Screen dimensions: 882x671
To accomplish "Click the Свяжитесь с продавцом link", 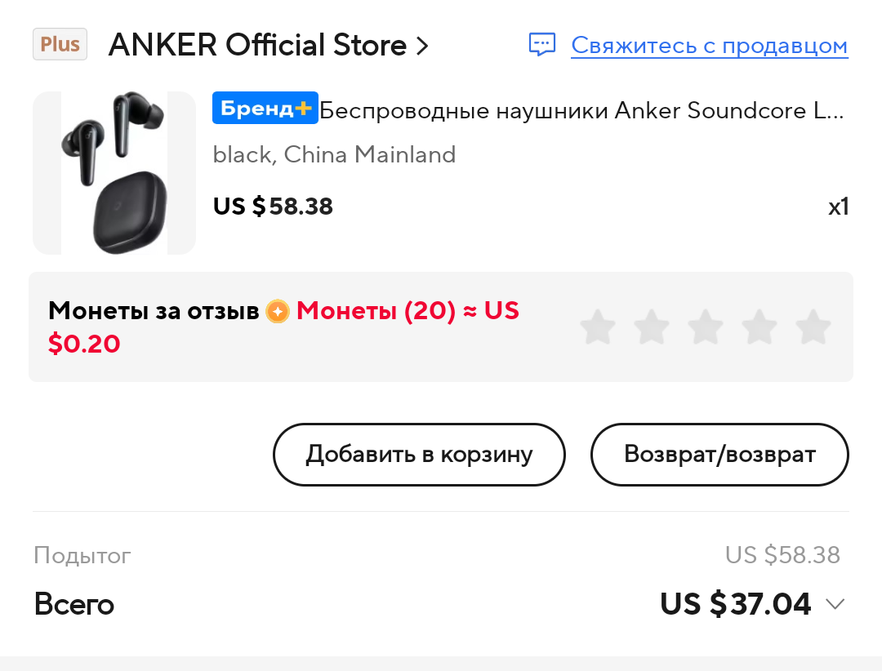I will (709, 45).
